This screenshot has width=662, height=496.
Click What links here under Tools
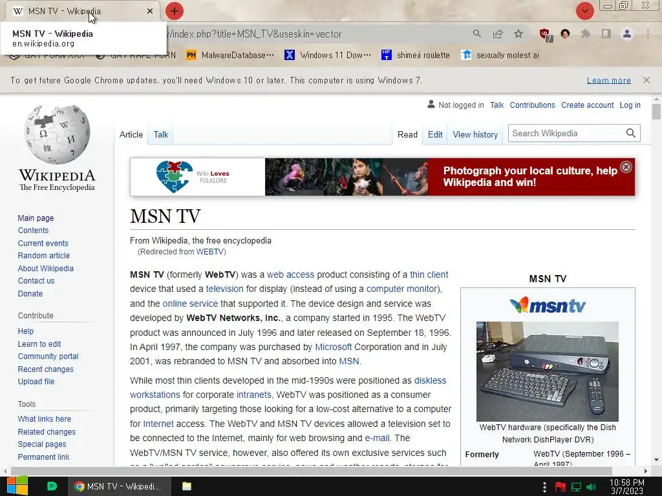pos(45,418)
